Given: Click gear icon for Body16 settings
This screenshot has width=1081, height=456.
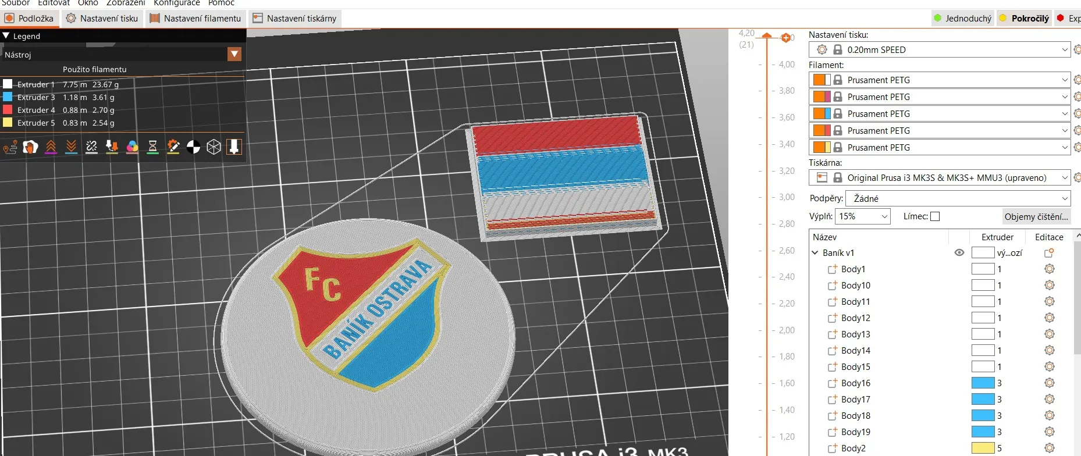Looking at the screenshot, I should point(1050,383).
